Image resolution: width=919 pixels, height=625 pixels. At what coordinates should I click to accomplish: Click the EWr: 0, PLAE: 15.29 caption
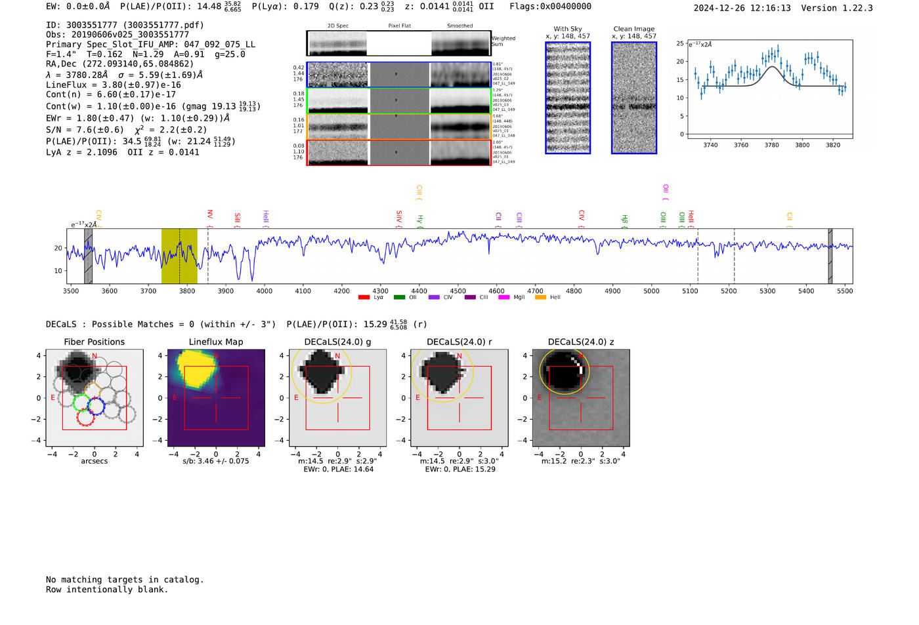click(x=460, y=469)
